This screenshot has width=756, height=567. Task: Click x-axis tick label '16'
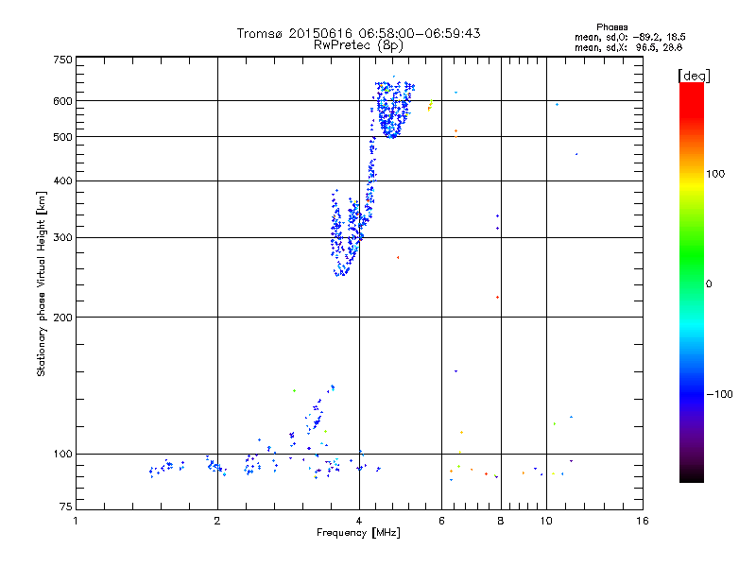coord(643,521)
